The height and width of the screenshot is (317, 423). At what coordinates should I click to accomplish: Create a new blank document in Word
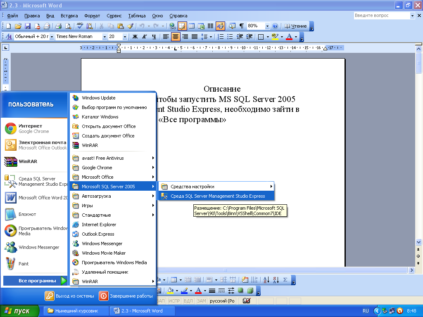(x=8, y=26)
